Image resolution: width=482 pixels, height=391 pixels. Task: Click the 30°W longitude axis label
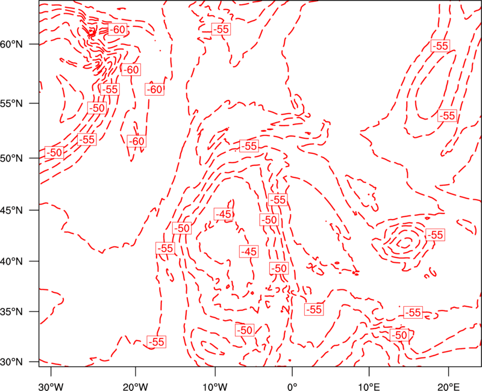pos(51,386)
